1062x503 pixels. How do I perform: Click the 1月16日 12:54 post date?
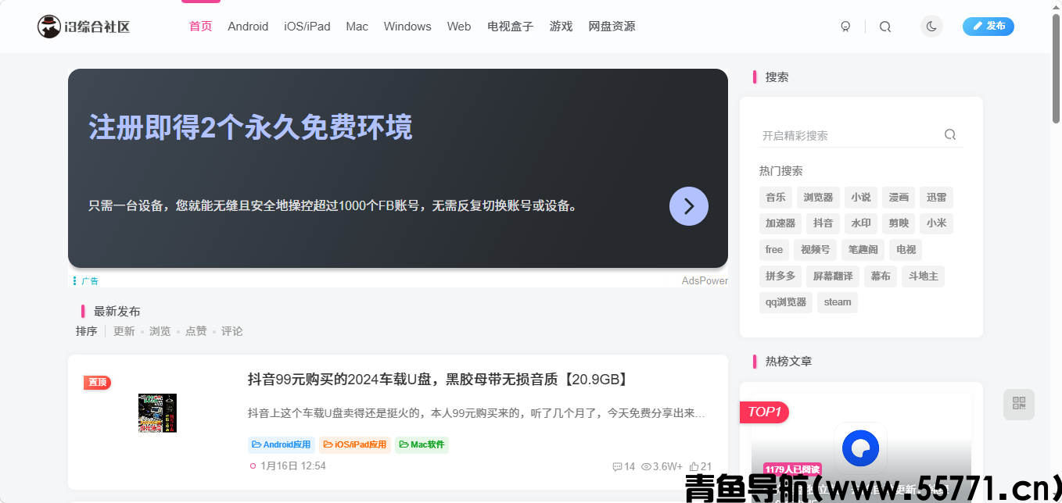tap(292, 466)
